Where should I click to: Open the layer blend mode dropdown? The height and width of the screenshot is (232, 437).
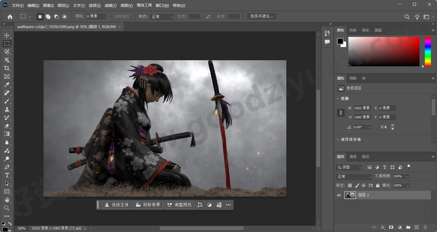[x=353, y=176]
